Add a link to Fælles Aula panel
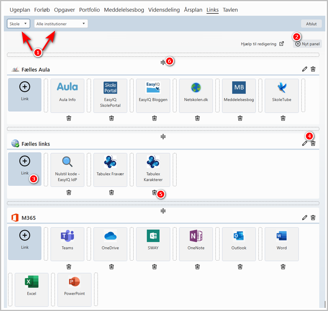Image resolution: width=328 pixels, height=311 pixels. [x=25, y=95]
